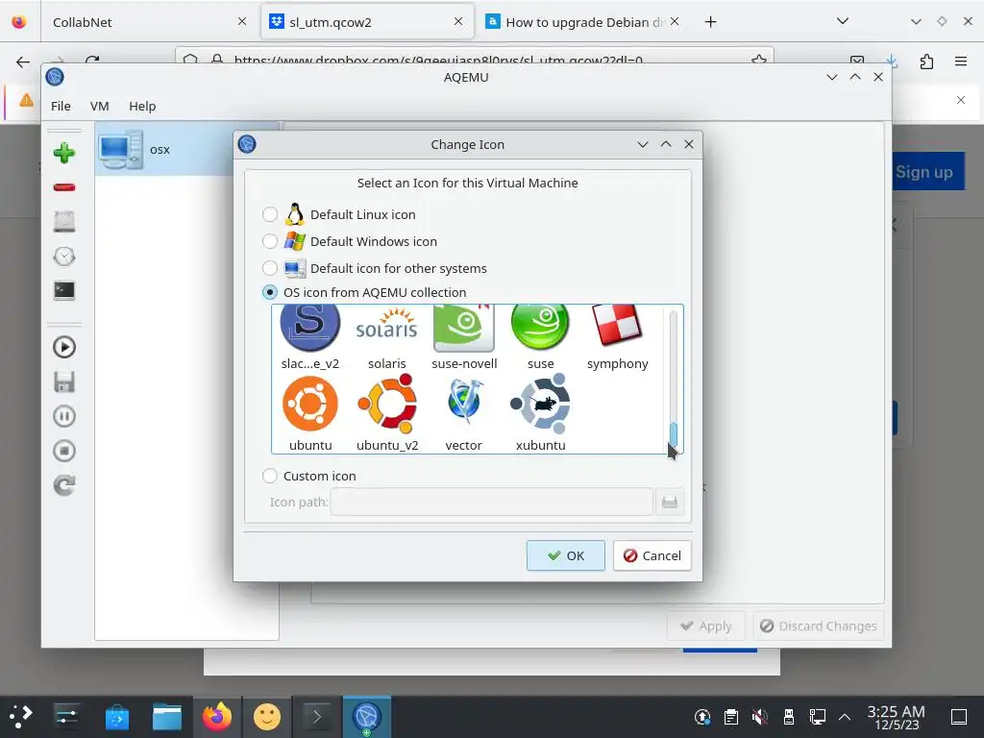
Task: Choose the green suse icon
Action: coord(540,337)
